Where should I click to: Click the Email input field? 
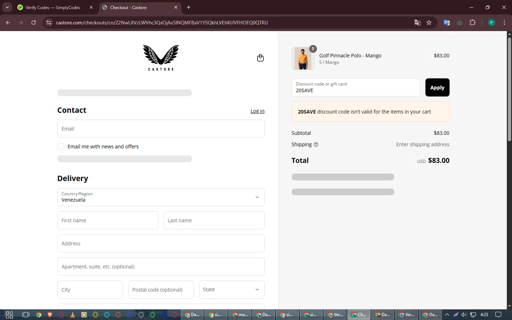pyautogui.click(x=161, y=129)
